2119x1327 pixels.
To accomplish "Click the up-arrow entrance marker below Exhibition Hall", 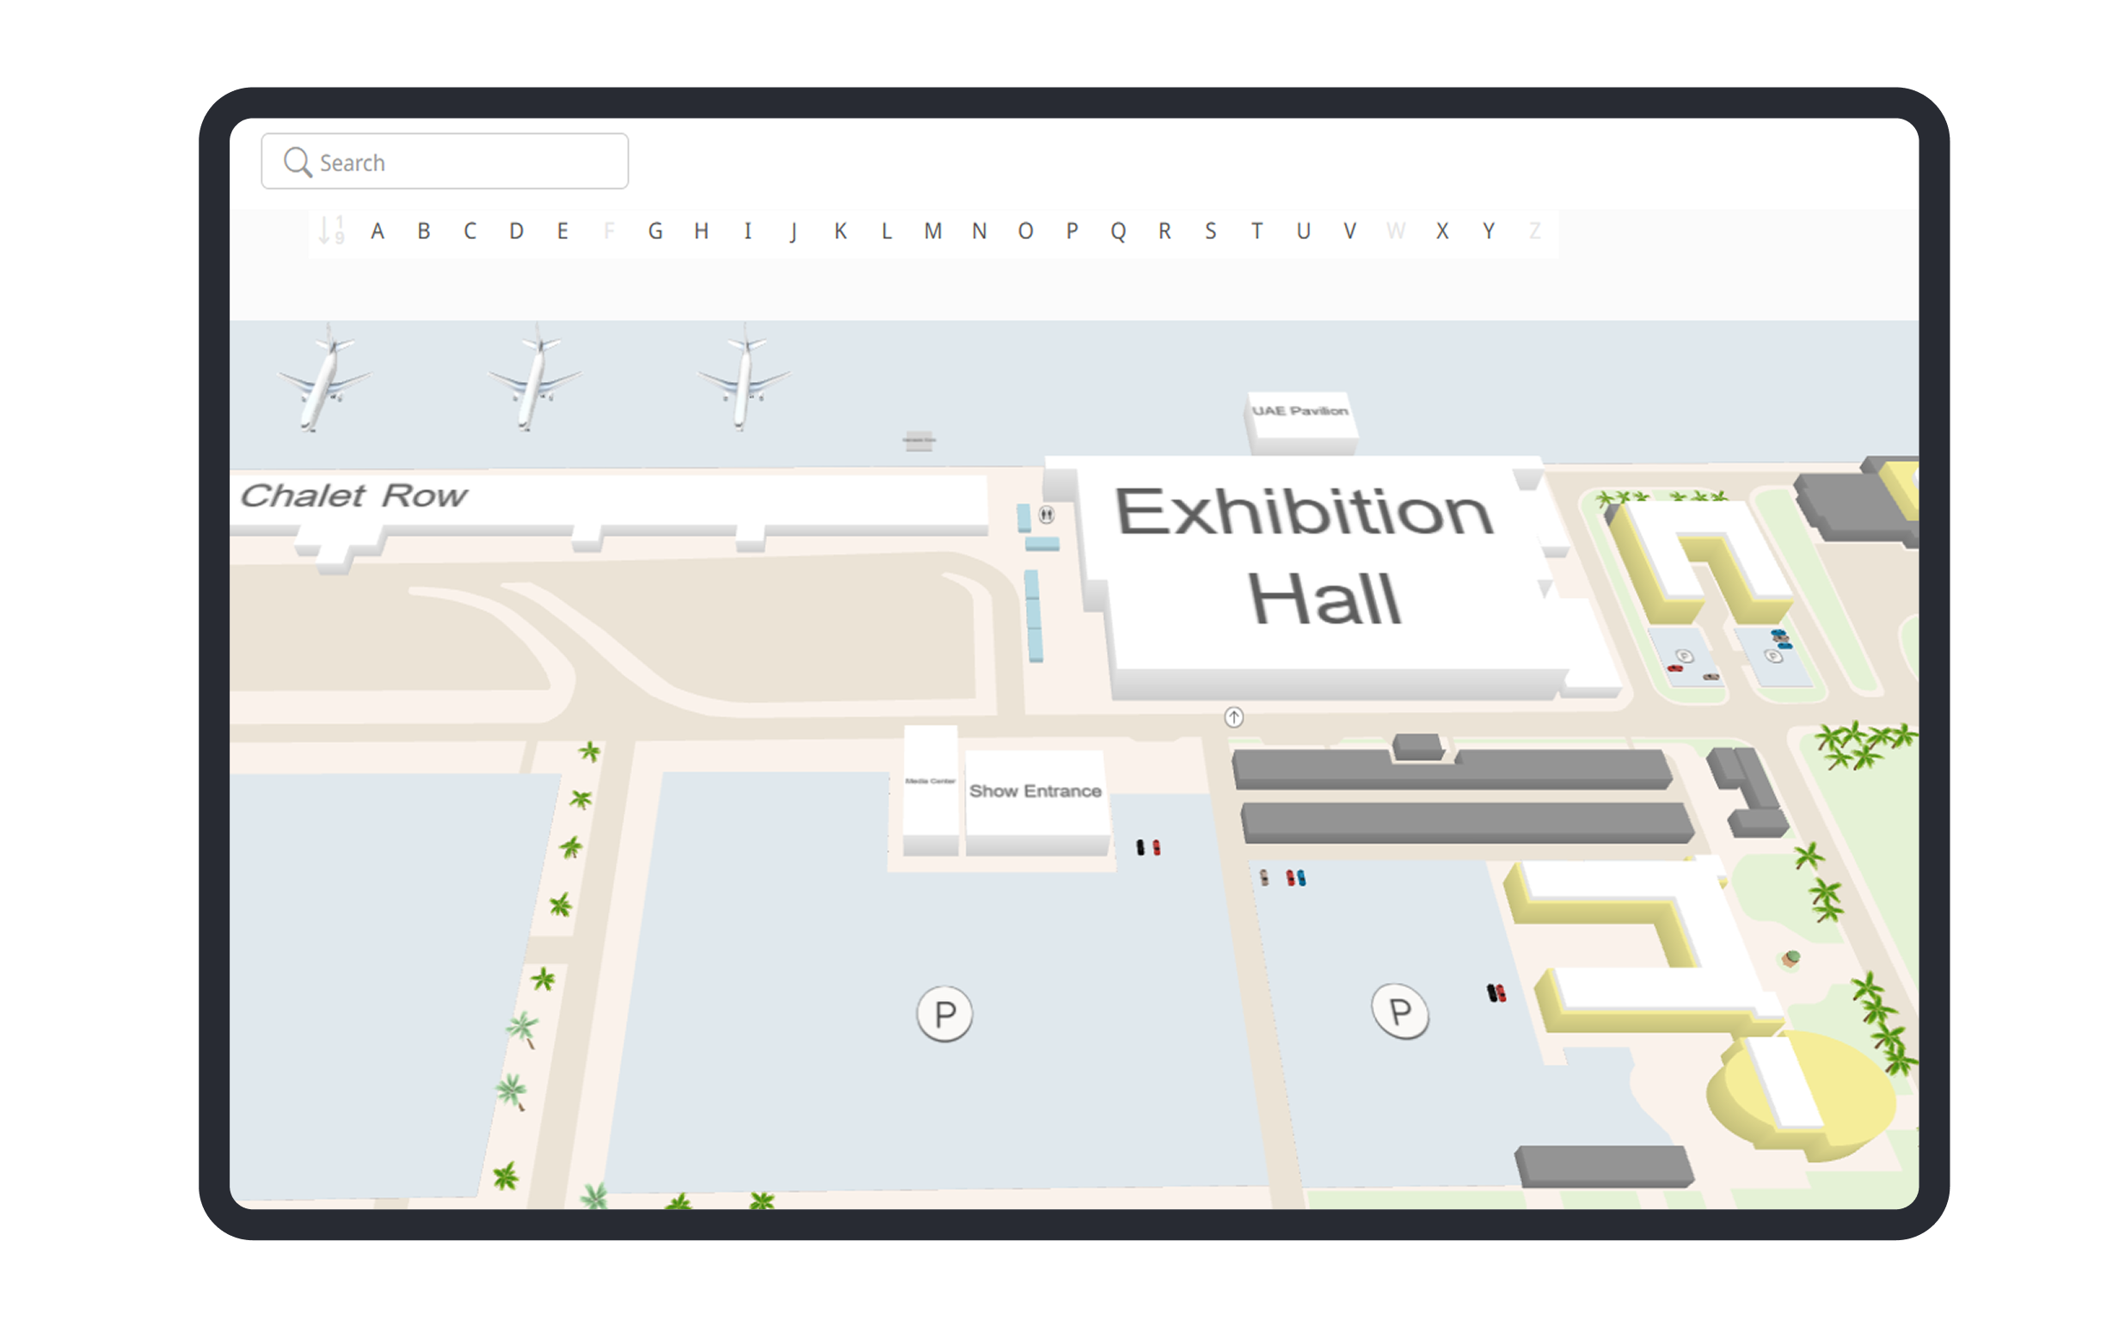I will (1234, 718).
